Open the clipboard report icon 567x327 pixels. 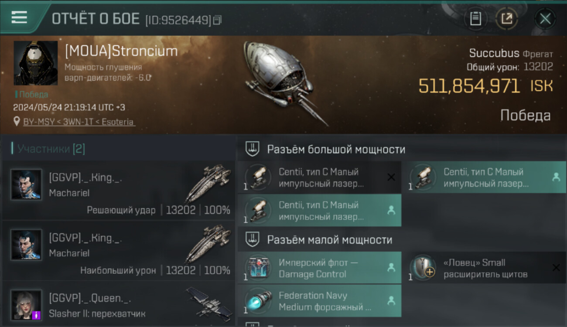click(475, 19)
